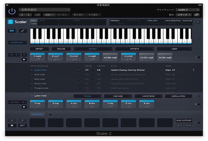Click the EDIT button
This screenshot has width=208, height=141.
(22, 125)
